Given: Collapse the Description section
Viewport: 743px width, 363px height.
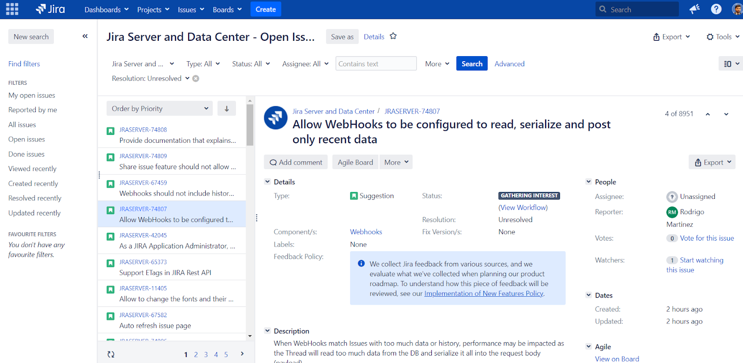Looking at the screenshot, I should [267, 331].
